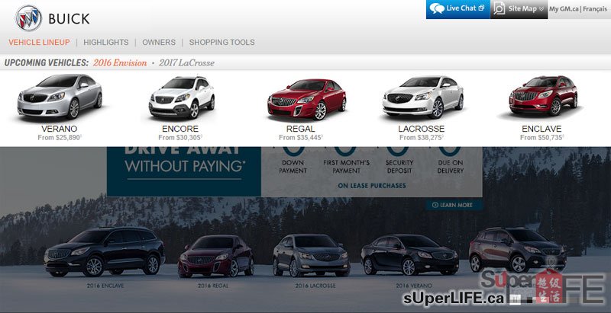Image resolution: width=611 pixels, height=313 pixels.
Task: Select the Encore SUV in hero image
Action: (518, 250)
